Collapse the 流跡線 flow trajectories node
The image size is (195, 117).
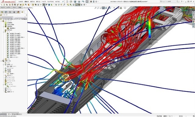[x=4, y=72]
